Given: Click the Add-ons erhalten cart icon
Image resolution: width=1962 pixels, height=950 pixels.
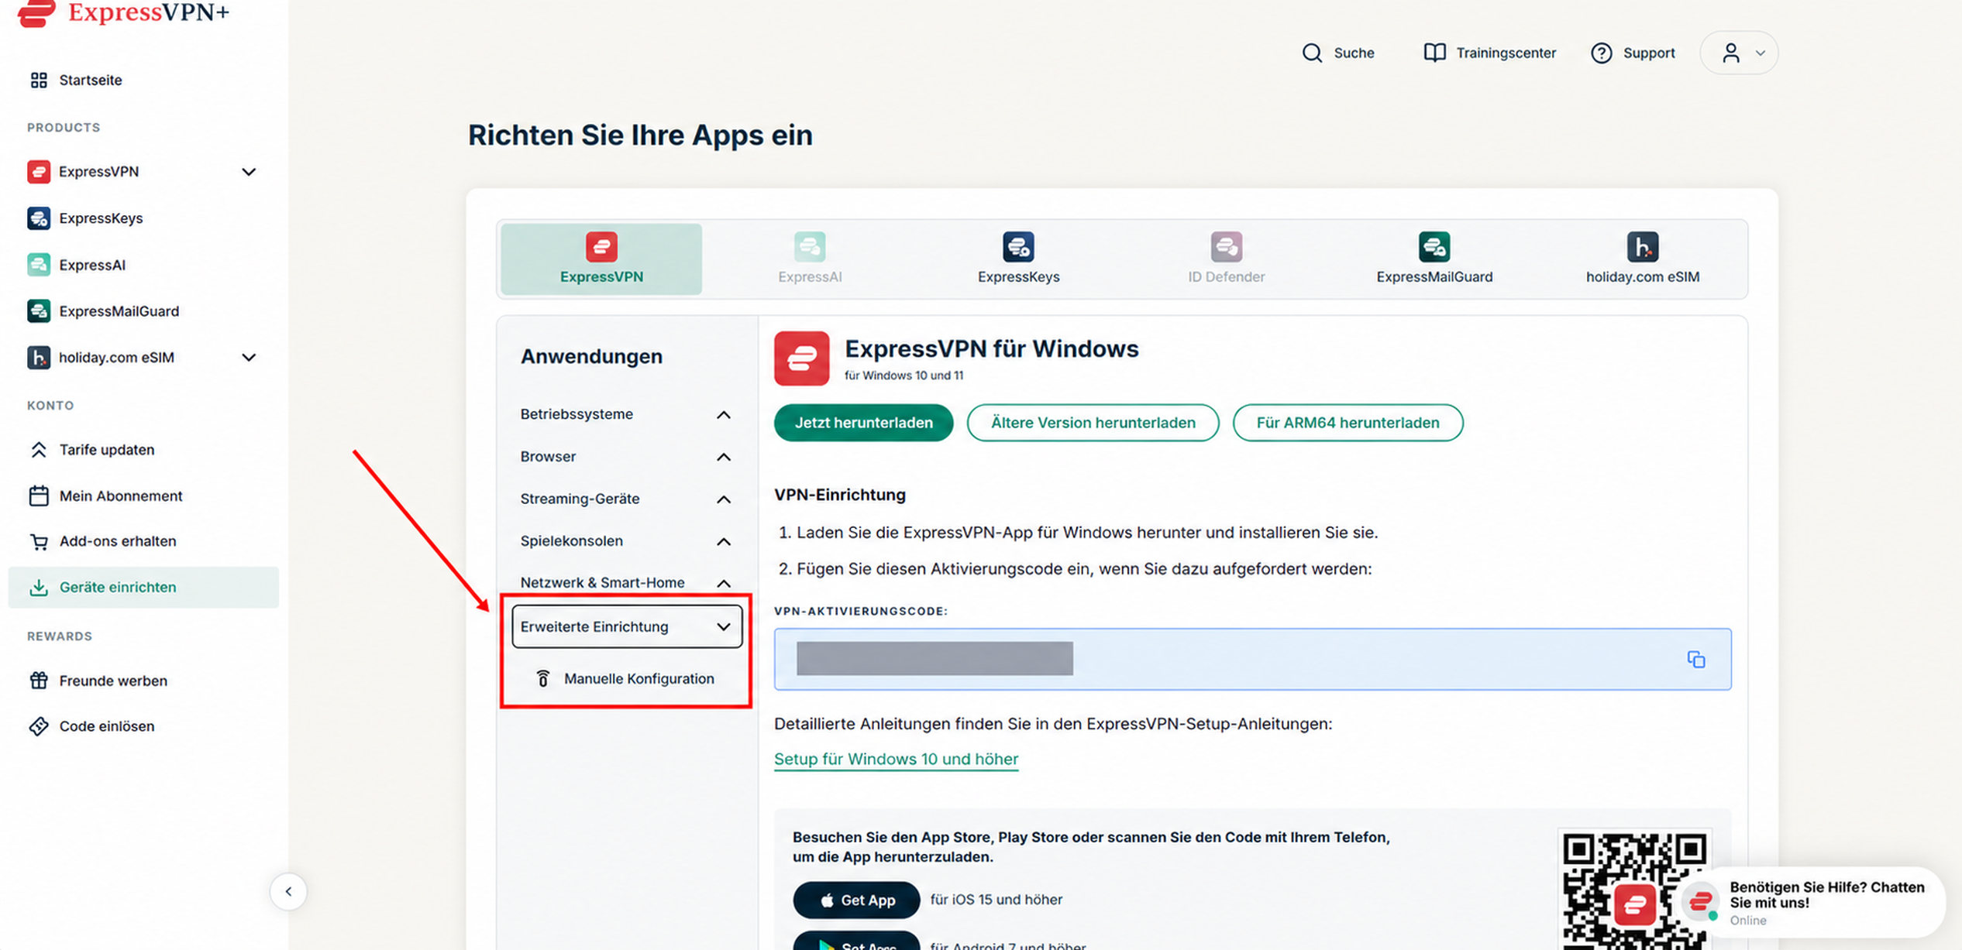Looking at the screenshot, I should 39,541.
